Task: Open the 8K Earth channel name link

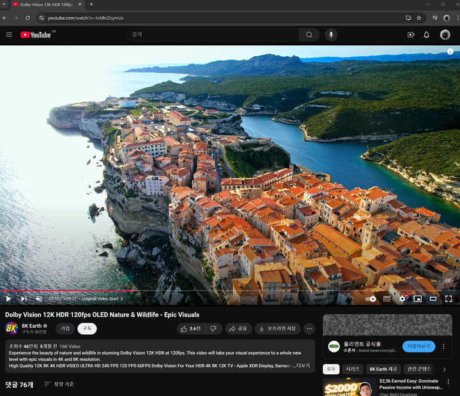Action: click(x=31, y=326)
